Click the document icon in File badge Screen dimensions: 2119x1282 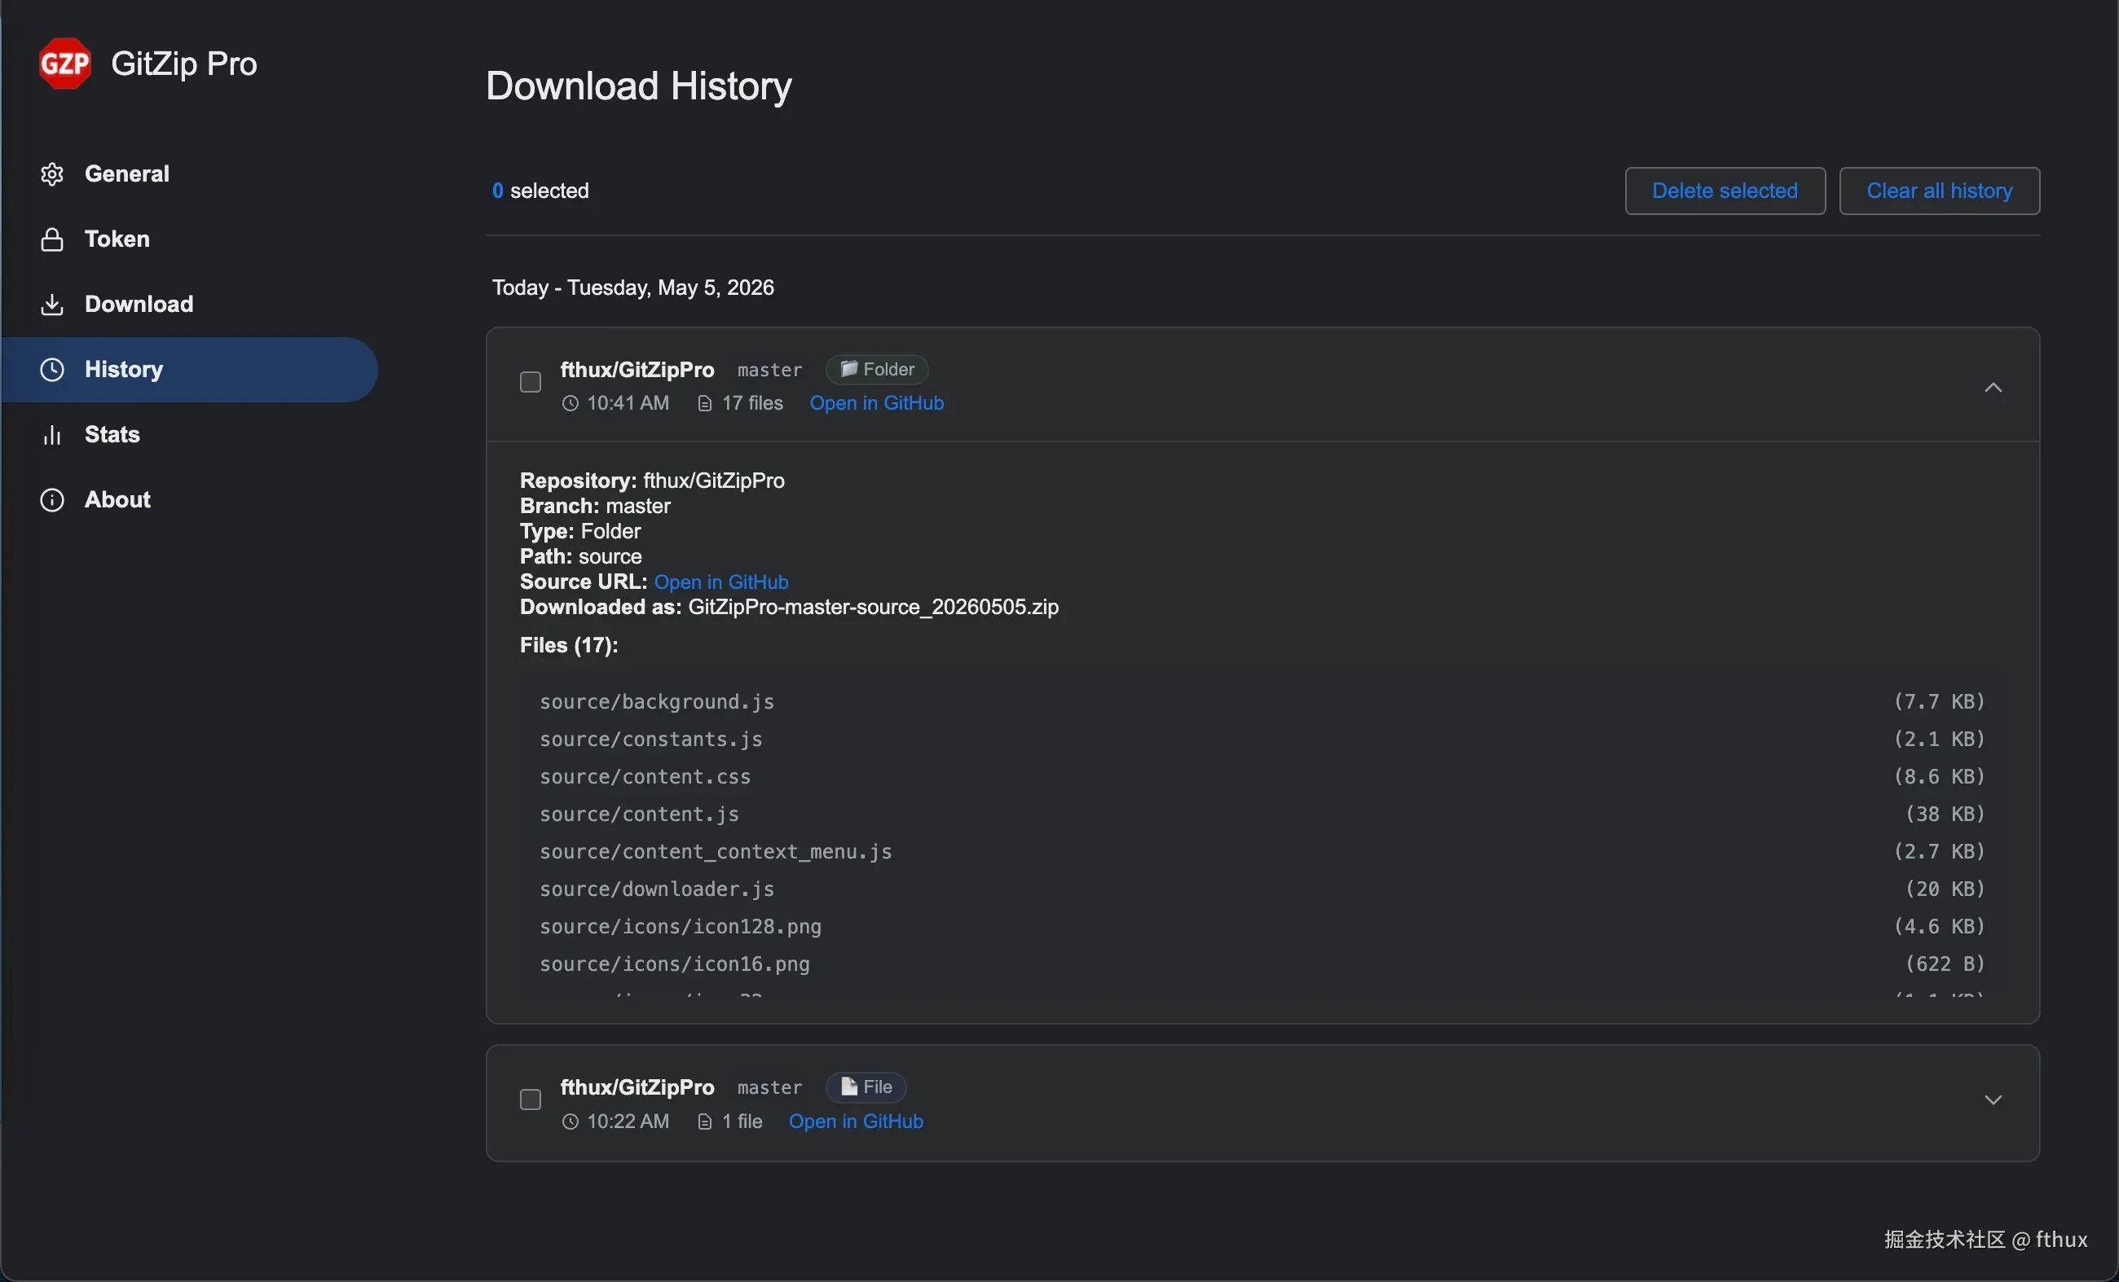click(848, 1086)
